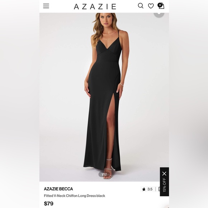The width and height of the screenshot is (208, 208).
Task: Tap the model's face in photo
Action: click(x=105, y=20)
